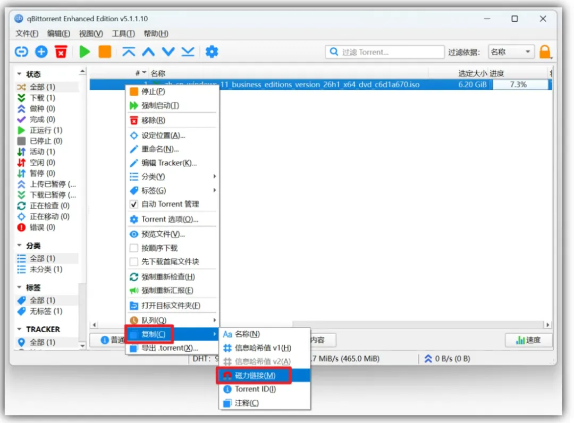This screenshot has width=574, height=423.
Task: Open the 编辑(E) menu
Action: tap(58, 33)
